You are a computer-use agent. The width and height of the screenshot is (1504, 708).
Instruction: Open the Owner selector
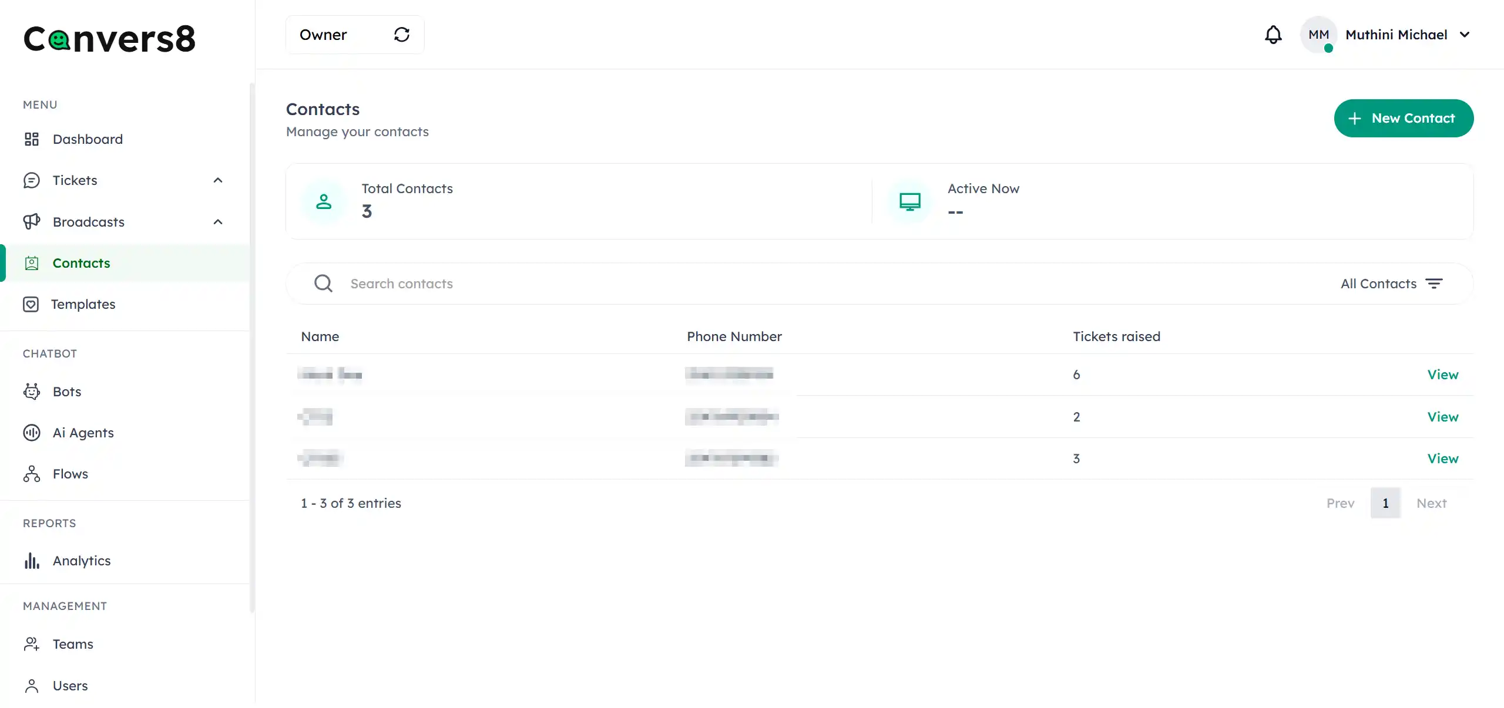324,35
